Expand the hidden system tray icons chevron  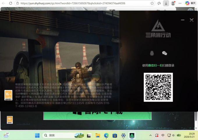pos(151,135)
